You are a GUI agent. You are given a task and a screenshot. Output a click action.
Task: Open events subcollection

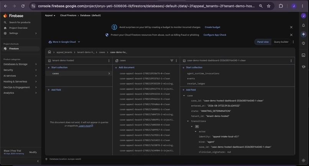click(191, 78)
